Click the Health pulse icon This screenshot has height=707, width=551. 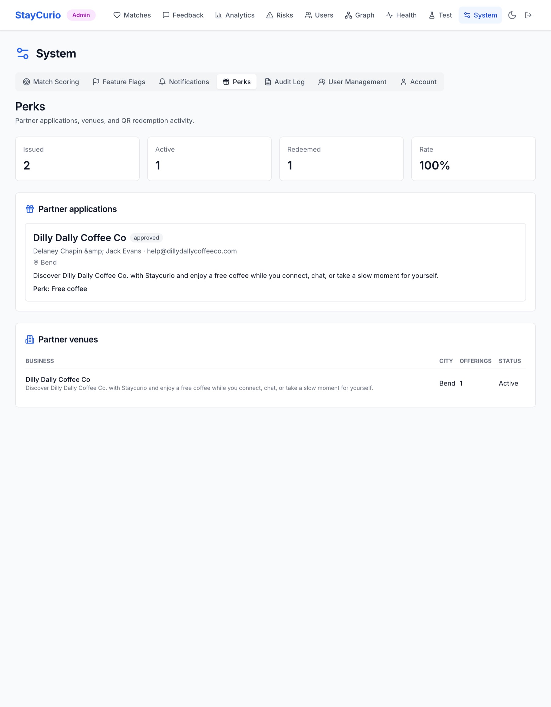pyautogui.click(x=389, y=15)
